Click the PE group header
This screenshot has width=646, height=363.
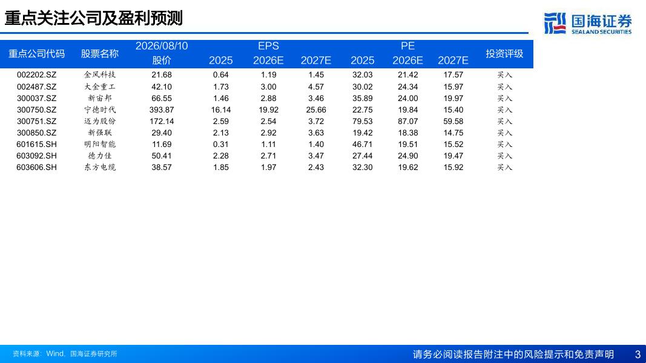point(407,46)
